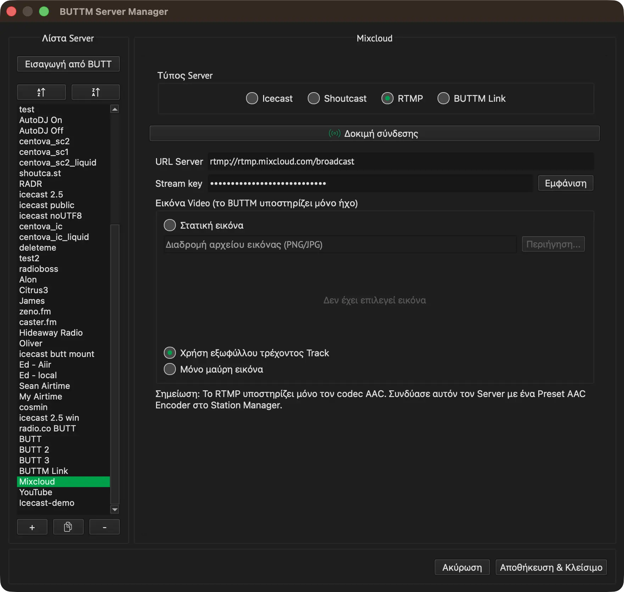This screenshot has width=624, height=592.
Task: Select RADR server entry
Action: click(63, 184)
